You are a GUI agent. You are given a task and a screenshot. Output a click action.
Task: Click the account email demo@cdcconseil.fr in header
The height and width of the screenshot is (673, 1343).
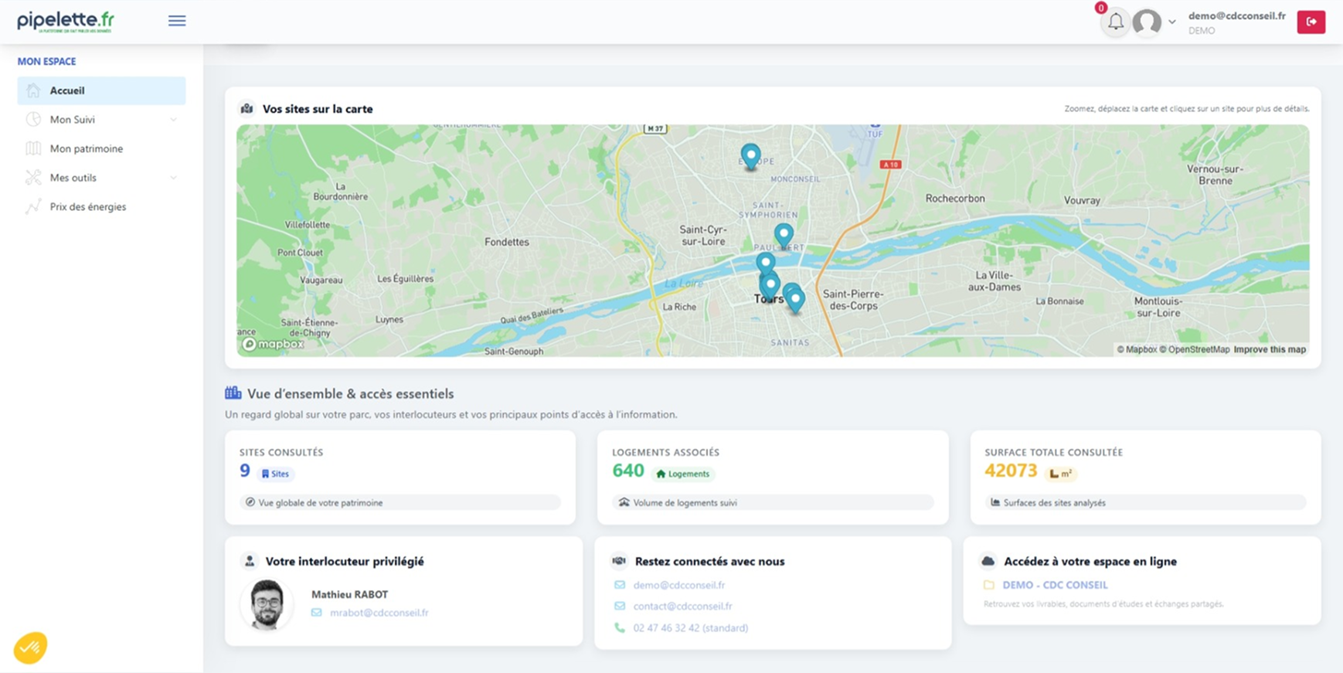pos(1236,15)
